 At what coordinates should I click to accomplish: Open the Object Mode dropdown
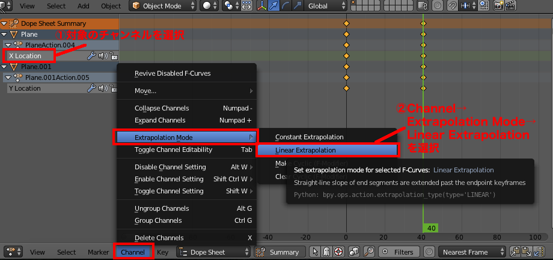pos(162,6)
